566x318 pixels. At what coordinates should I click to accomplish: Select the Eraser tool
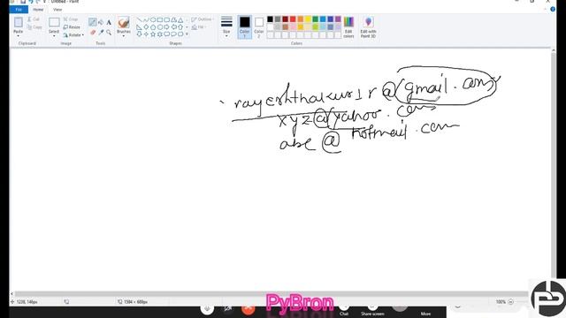pyautogui.click(x=93, y=33)
